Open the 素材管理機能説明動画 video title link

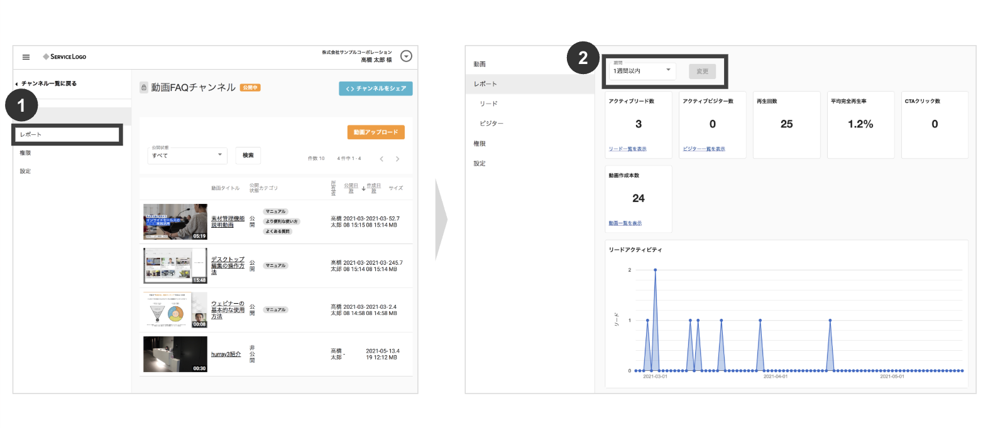[x=228, y=222]
